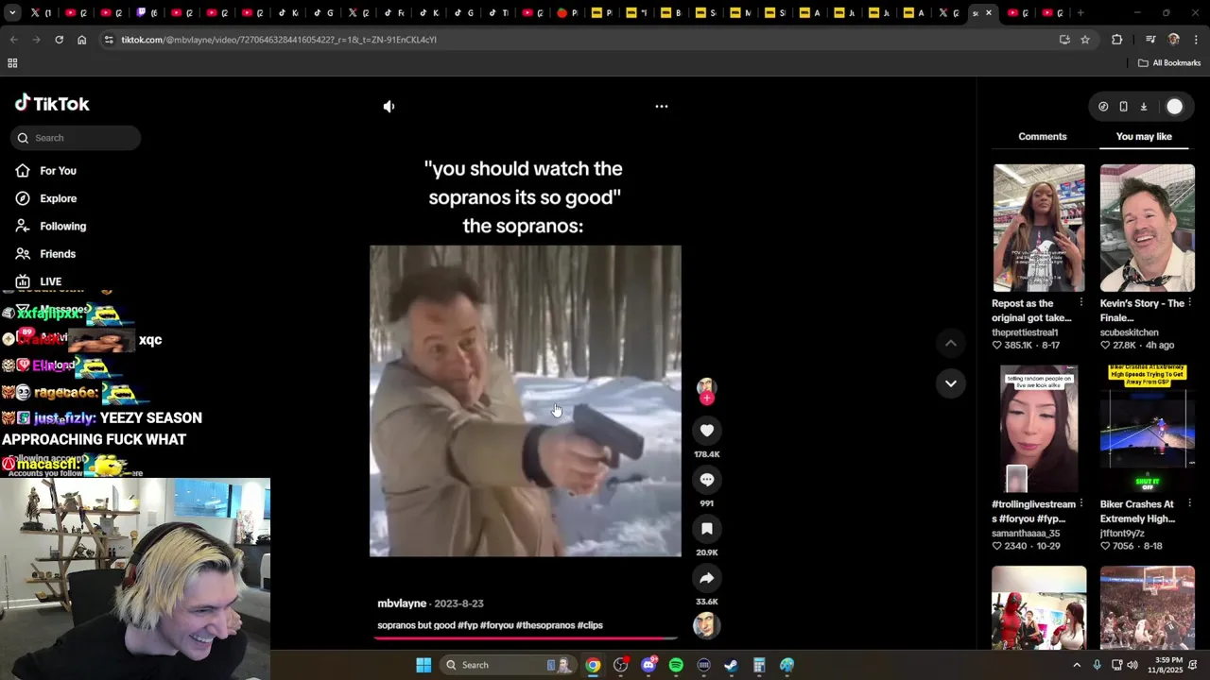Click the #clips hashtag
The height and width of the screenshot is (680, 1210).
(590, 625)
